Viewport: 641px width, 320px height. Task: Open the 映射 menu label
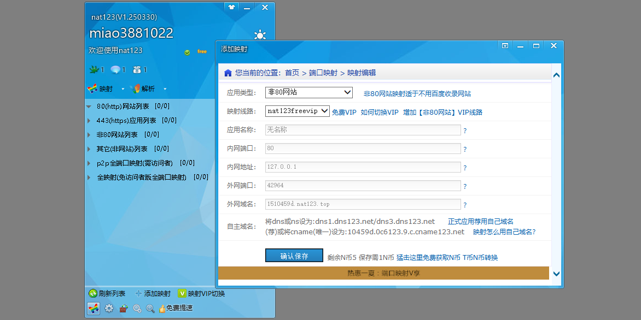coord(106,88)
